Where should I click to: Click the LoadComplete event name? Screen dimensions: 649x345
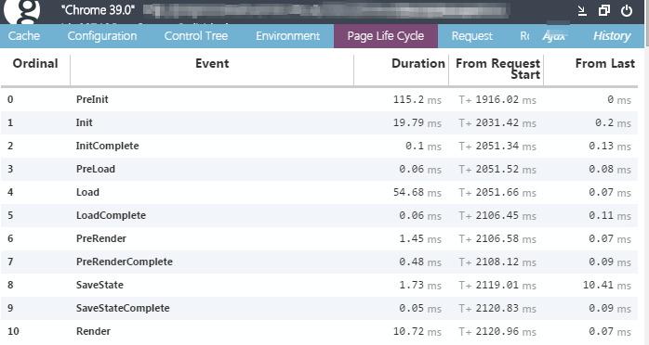pyautogui.click(x=111, y=215)
